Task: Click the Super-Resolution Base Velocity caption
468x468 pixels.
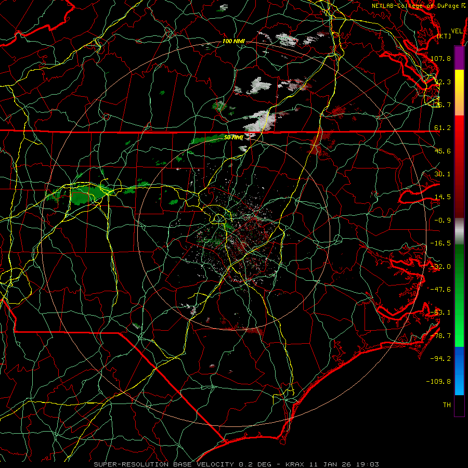Action: (x=236, y=464)
